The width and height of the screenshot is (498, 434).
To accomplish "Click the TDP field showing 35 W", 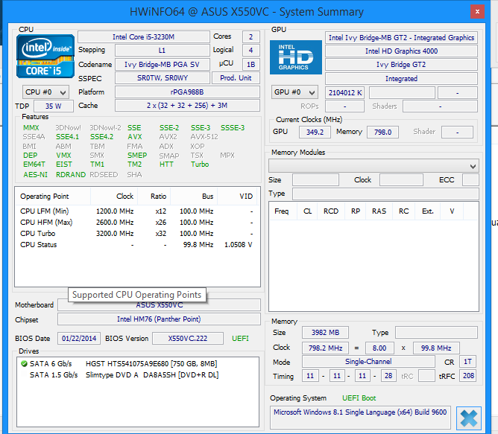I will pos(54,106).
